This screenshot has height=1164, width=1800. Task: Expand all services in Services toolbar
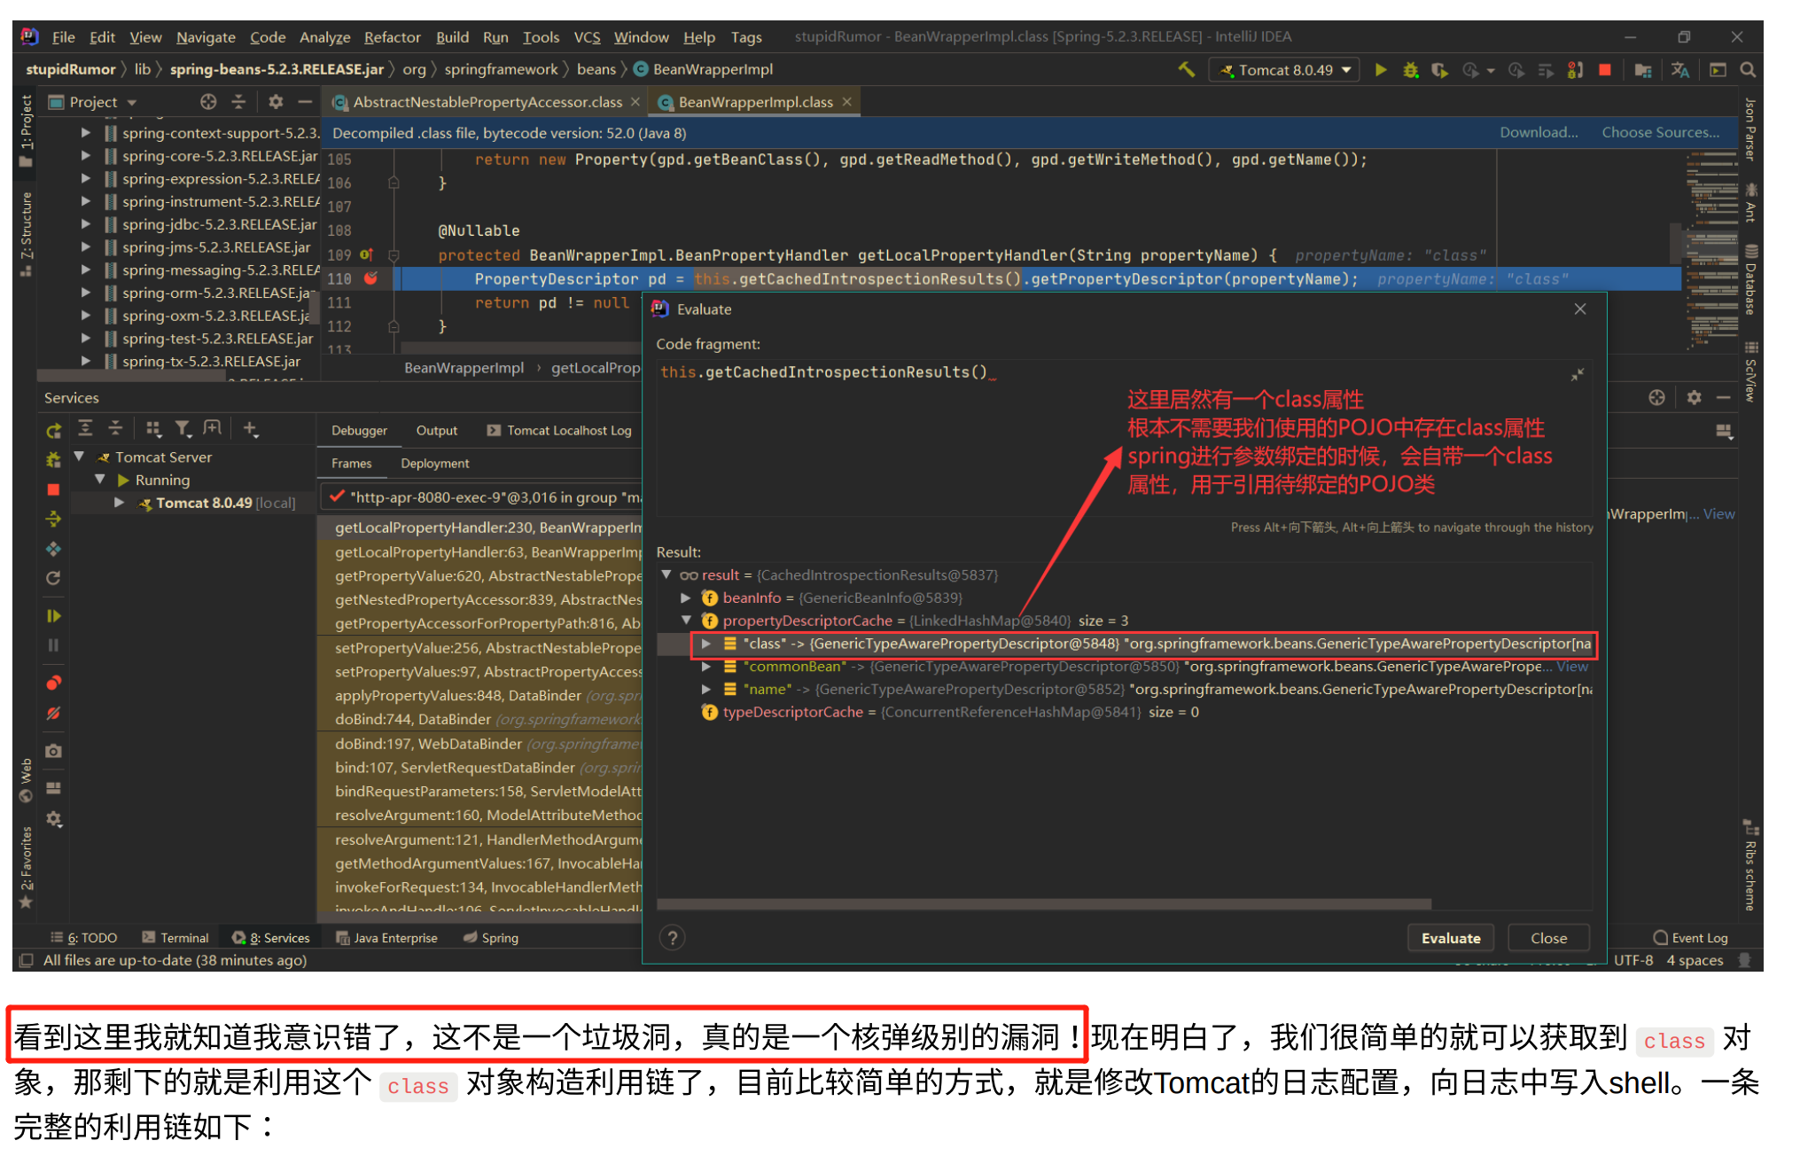(85, 429)
